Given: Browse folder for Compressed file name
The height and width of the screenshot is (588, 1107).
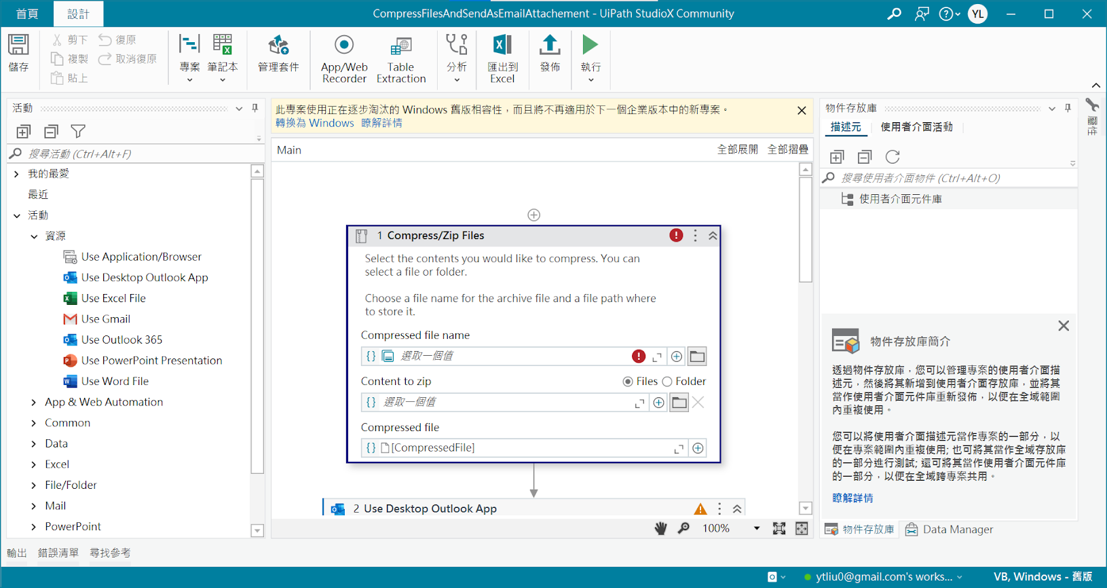Looking at the screenshot, I should [x=697, y=356].
